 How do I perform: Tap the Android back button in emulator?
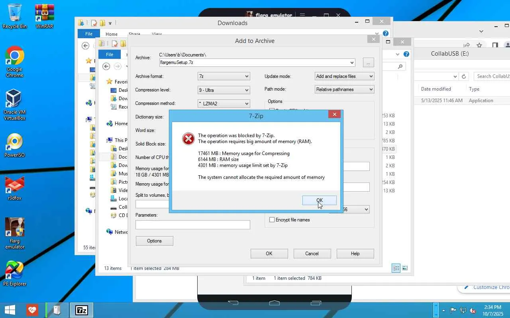coord(233,303)
